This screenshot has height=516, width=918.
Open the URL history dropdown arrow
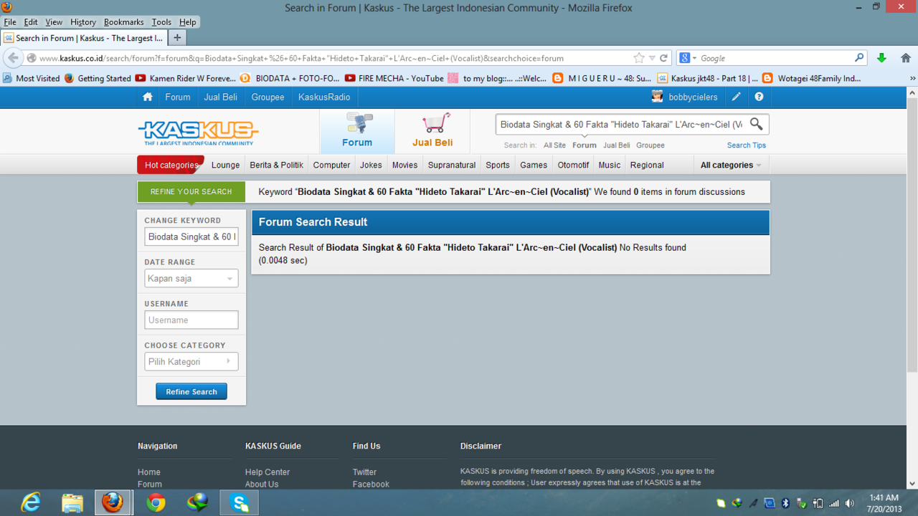tap(652, 58)
